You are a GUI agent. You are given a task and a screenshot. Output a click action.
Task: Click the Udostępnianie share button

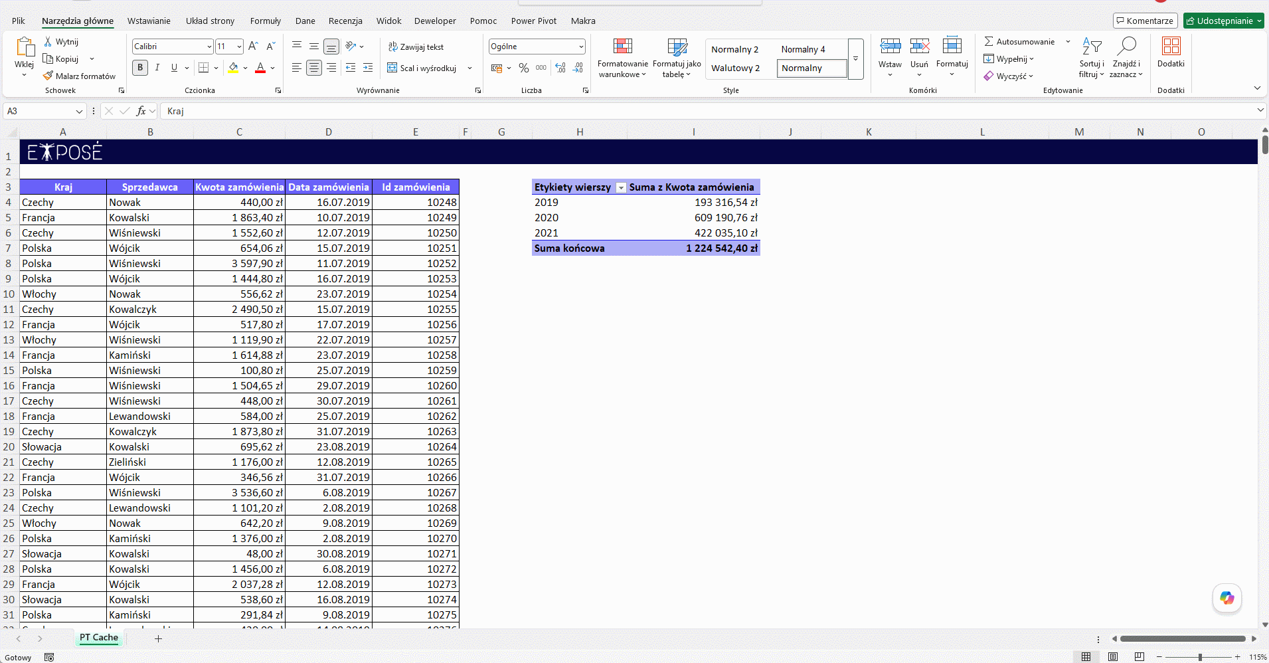pos(1224,21)
